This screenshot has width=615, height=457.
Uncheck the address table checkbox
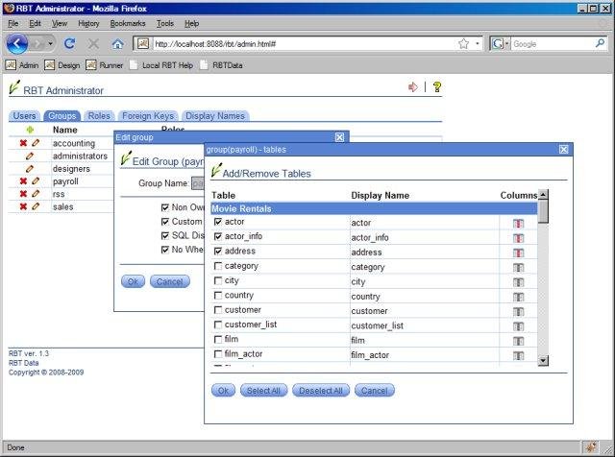tap(218, 252)
